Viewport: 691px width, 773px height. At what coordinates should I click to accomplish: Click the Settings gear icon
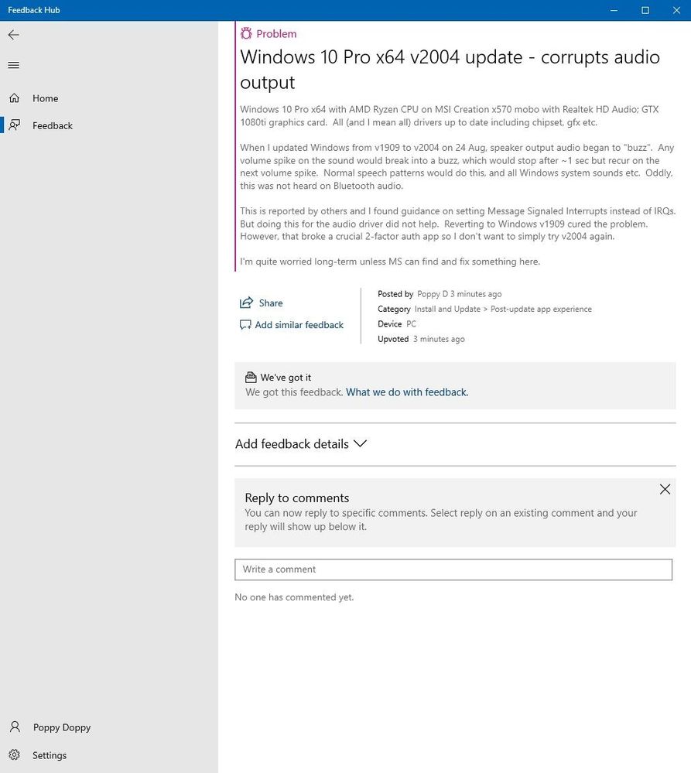pos(14,754)
